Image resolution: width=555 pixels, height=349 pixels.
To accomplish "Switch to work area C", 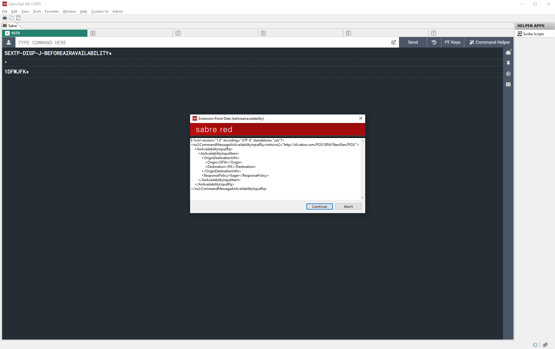I will point(215,33).
